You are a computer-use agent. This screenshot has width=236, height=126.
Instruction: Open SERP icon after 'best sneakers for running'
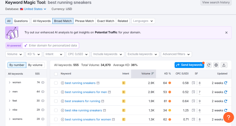coord(103,101)
